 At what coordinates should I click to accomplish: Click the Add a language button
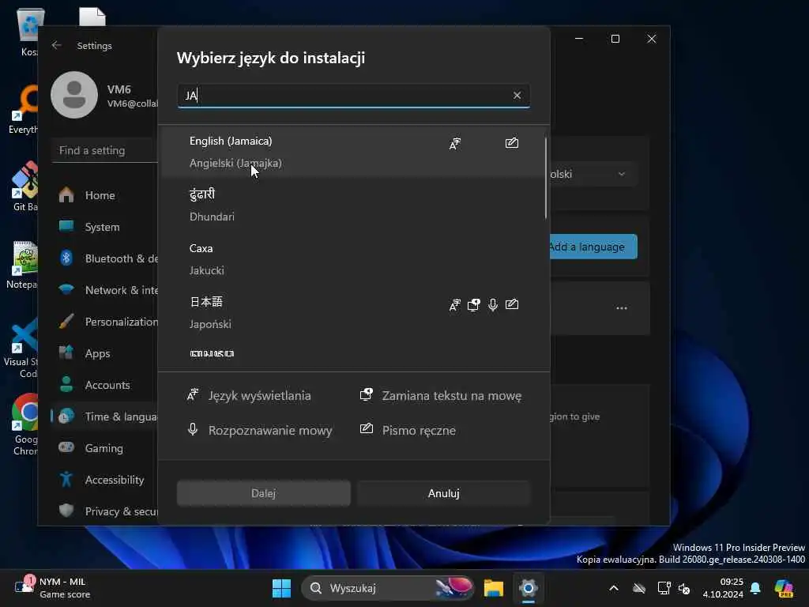click(593, 247)
